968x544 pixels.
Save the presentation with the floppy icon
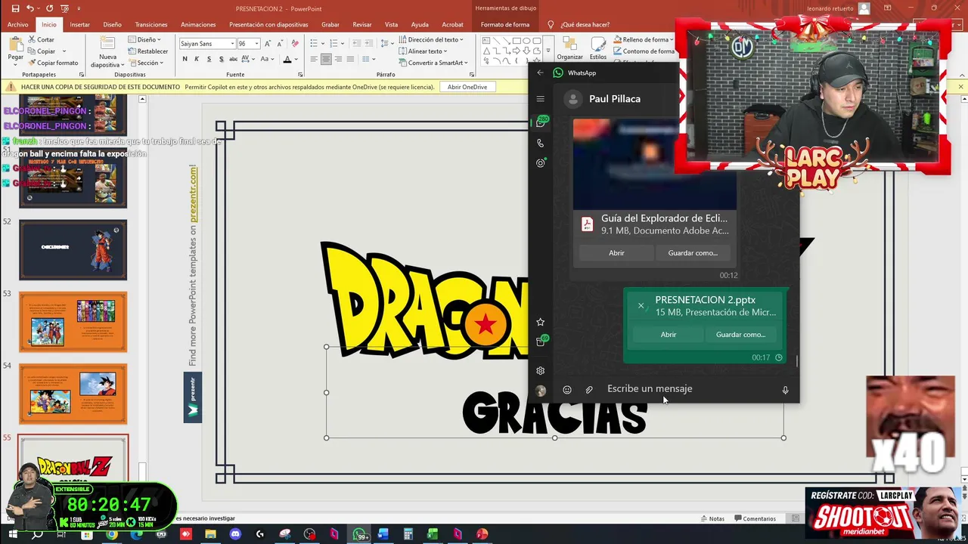click(14, 8)
